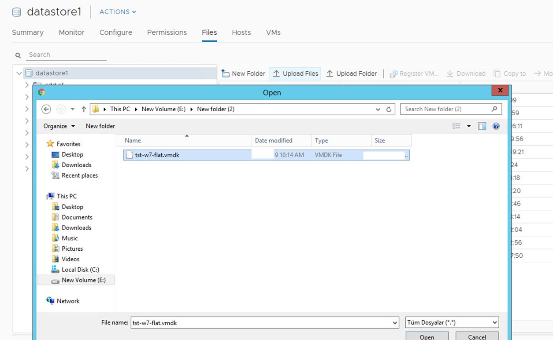Click the refresh icon beside address bar
553x340 pixels.
coord(389,109)
